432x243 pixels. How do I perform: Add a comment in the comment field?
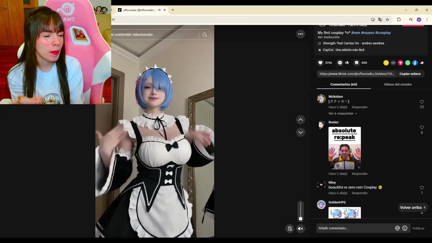[x=356, y=228]
